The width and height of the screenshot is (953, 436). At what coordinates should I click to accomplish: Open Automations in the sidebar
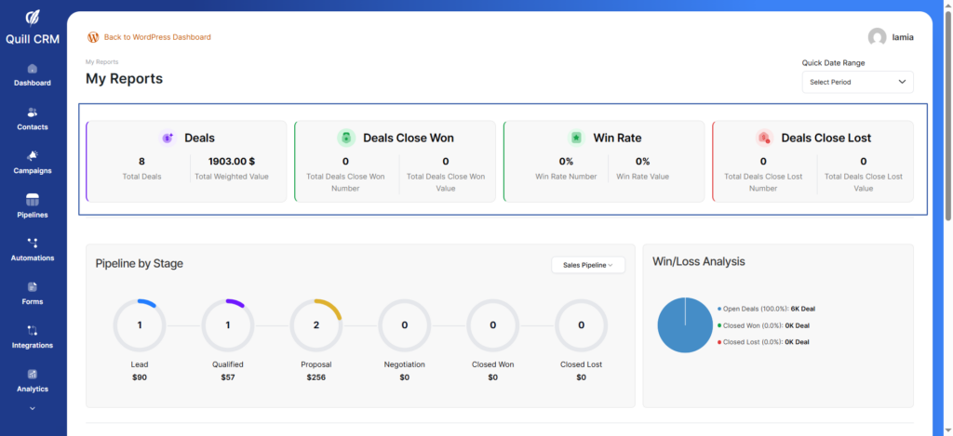tap(33, 244)
